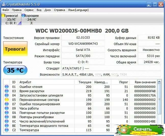Open the Сервис menu
Image resolution: width=165 pixels, height=136 pixels.
29,10
